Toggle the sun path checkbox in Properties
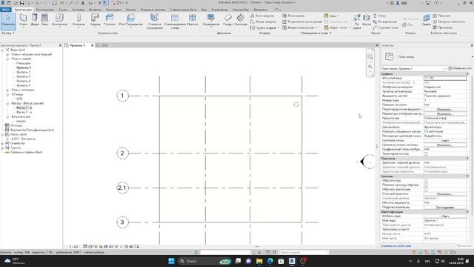The height and width of the screenshot is (267, 474). [426, 154]
